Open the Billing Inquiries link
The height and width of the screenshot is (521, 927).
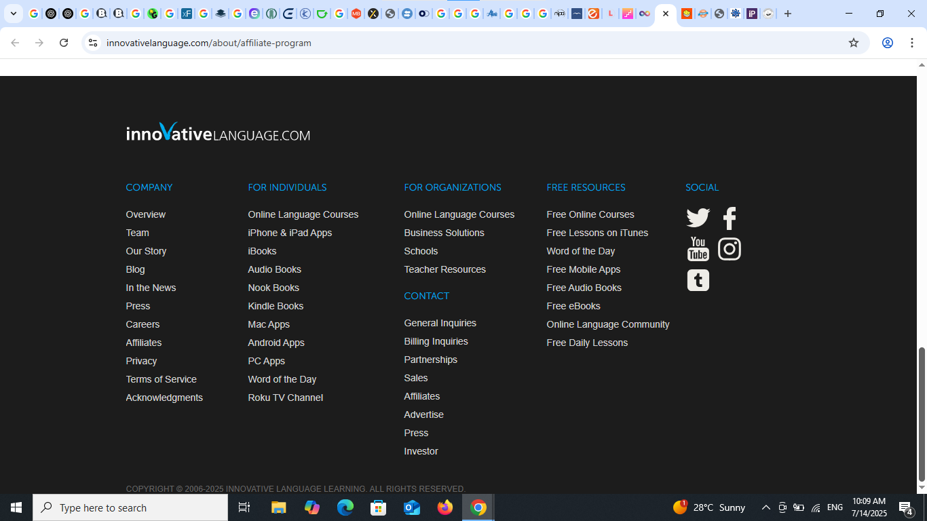coord(436,341)
